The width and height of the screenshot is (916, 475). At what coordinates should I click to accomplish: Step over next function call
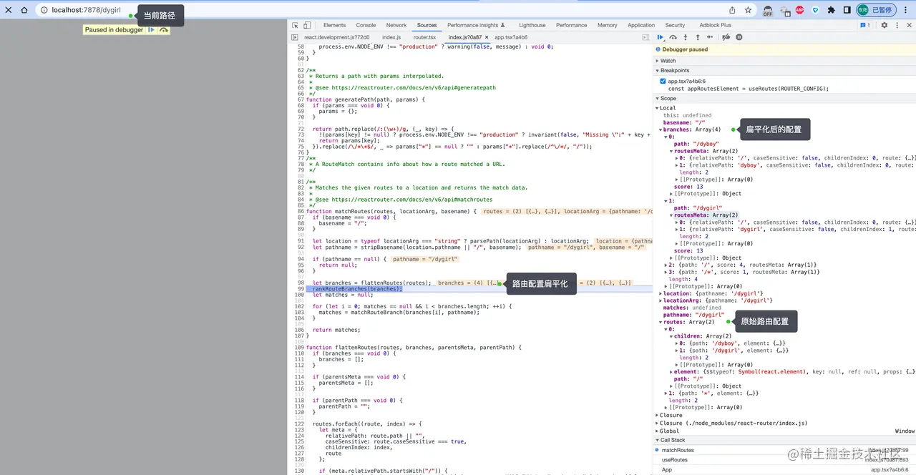(673, 37)
